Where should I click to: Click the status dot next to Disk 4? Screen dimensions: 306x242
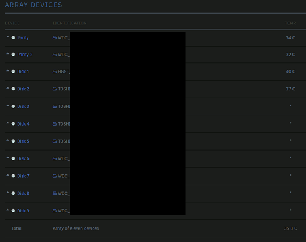[13, 124]
